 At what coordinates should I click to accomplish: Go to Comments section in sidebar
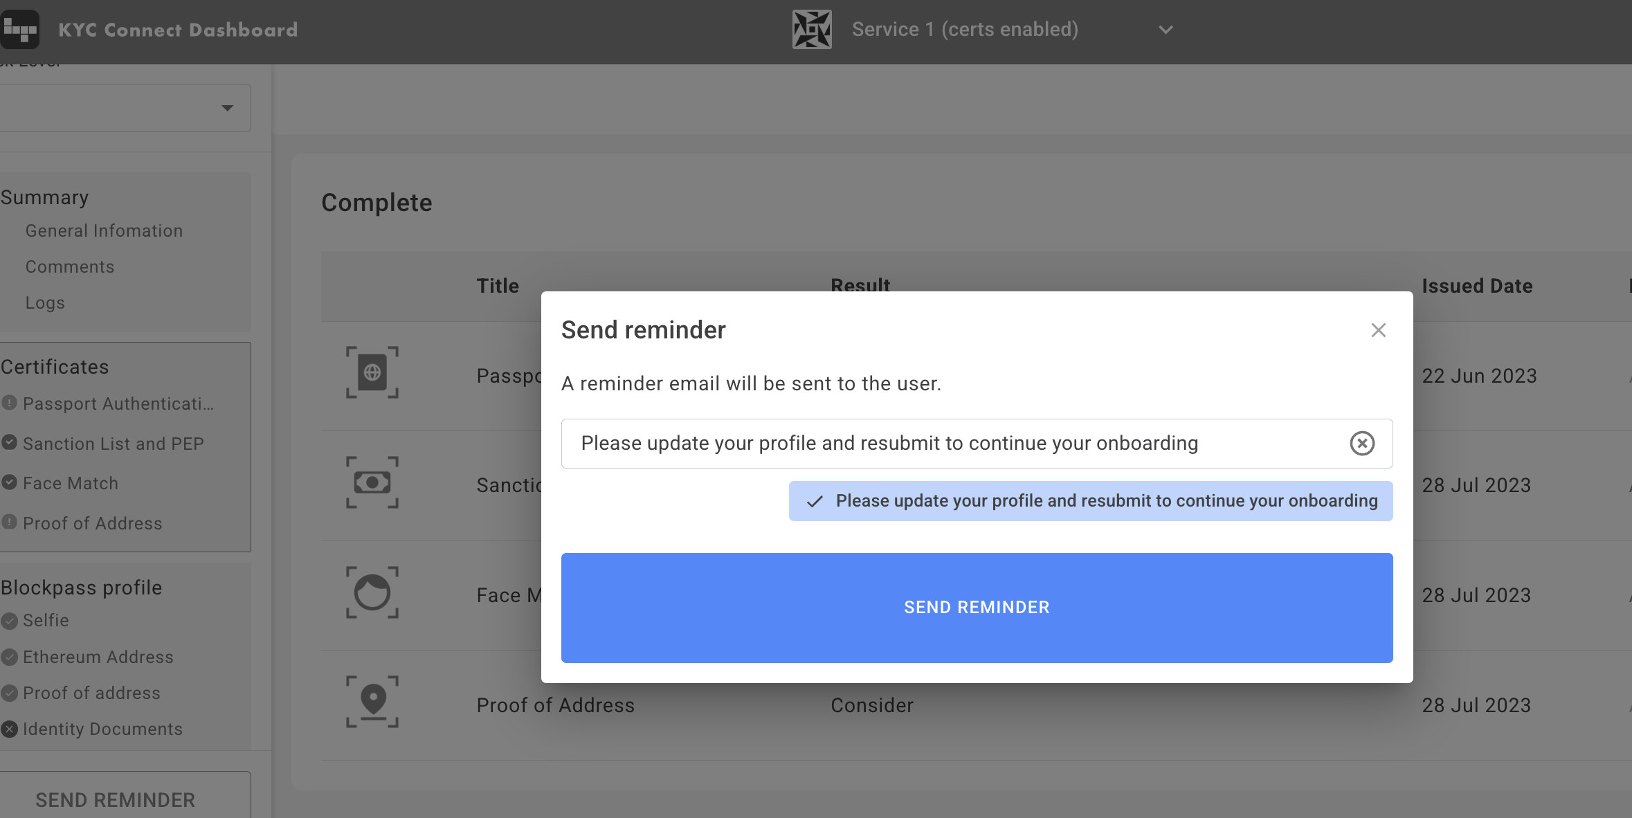(x=69, y=266)
